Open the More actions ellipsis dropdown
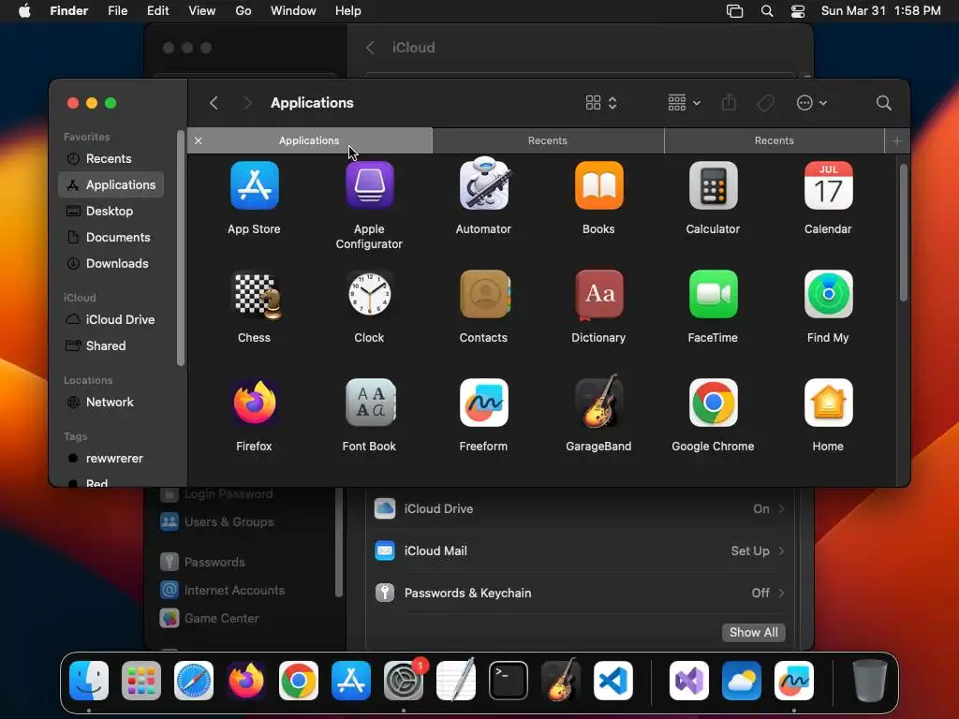959x719 pixels. coord(812,103)
